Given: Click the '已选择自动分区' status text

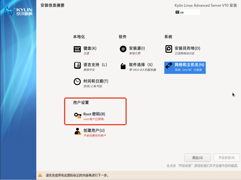Looking at the screenshot, I should tap(185, 53).
